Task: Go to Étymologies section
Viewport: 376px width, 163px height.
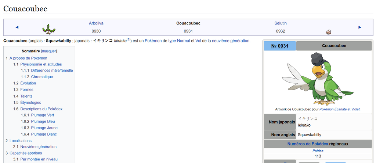Action: pyautogui.click(x=31, y=102)
